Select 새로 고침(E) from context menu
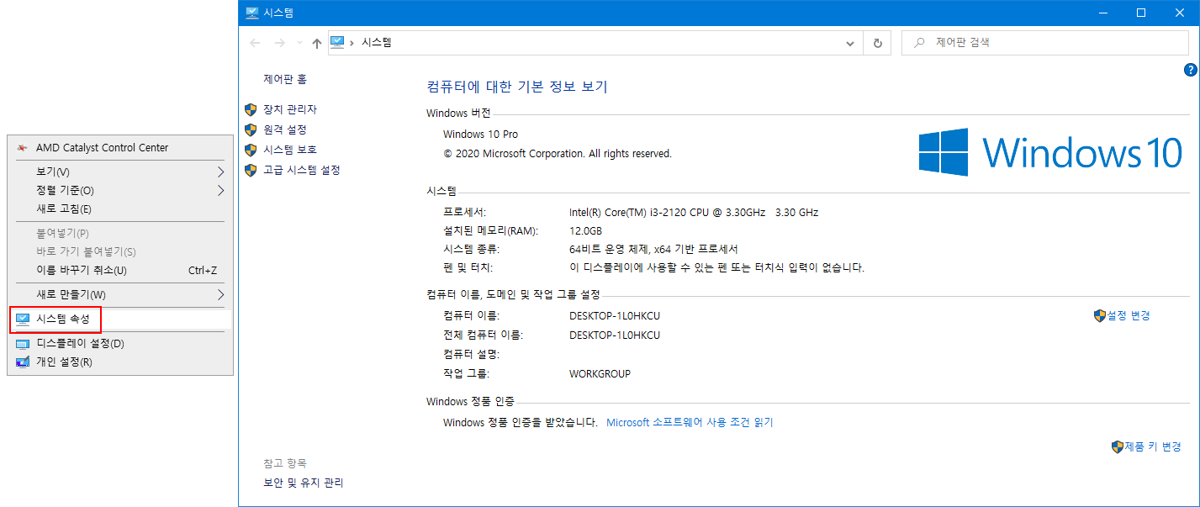 tap(120, 209)
